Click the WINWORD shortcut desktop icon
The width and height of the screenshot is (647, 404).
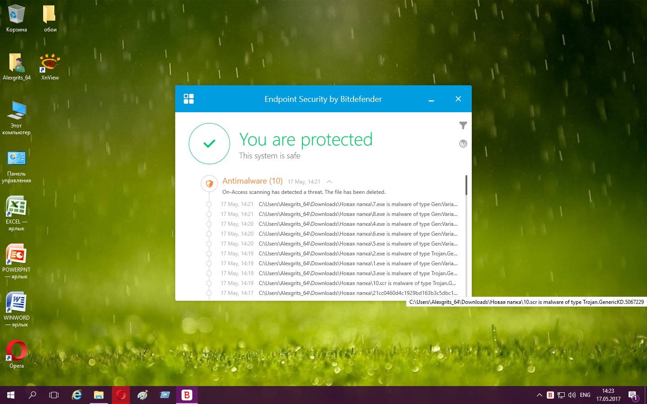coord(17,310)
